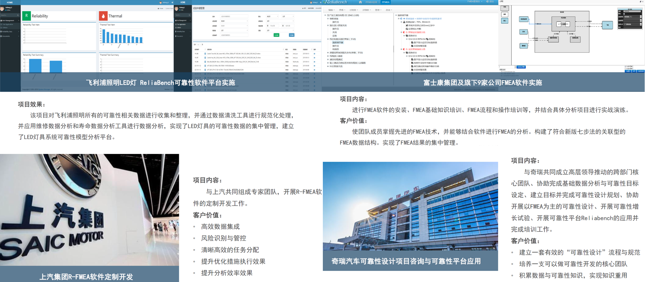Click the red Thermal flame icon

click(103, 16)
